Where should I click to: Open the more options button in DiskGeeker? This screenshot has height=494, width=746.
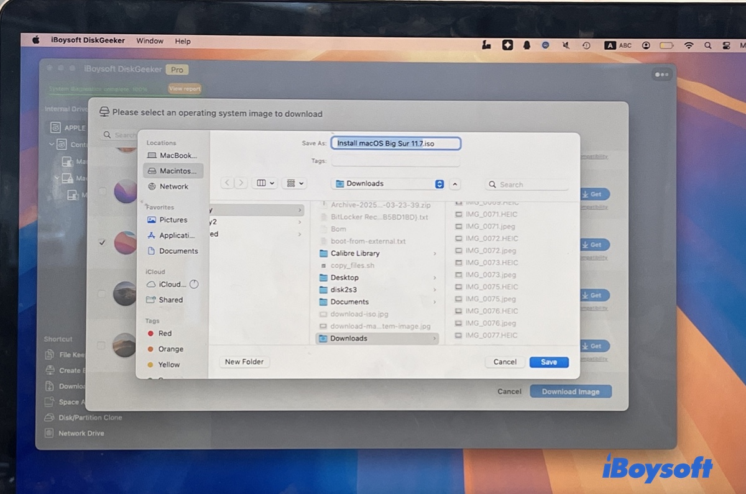[661, 75]
